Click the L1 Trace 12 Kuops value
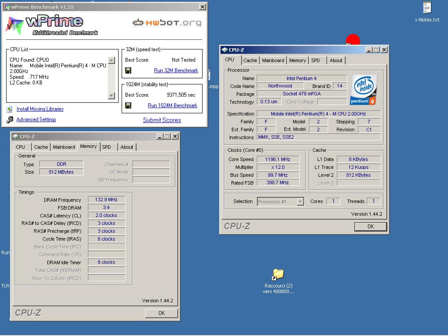Screen dimensions: 448x336 (359, 167)
